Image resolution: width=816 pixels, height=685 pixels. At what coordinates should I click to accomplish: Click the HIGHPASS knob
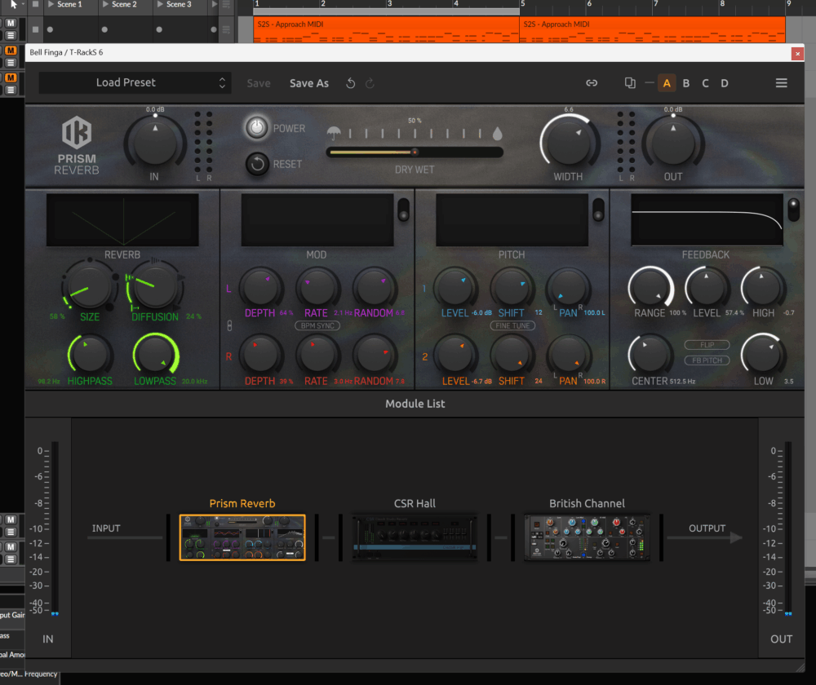(90, 356)
